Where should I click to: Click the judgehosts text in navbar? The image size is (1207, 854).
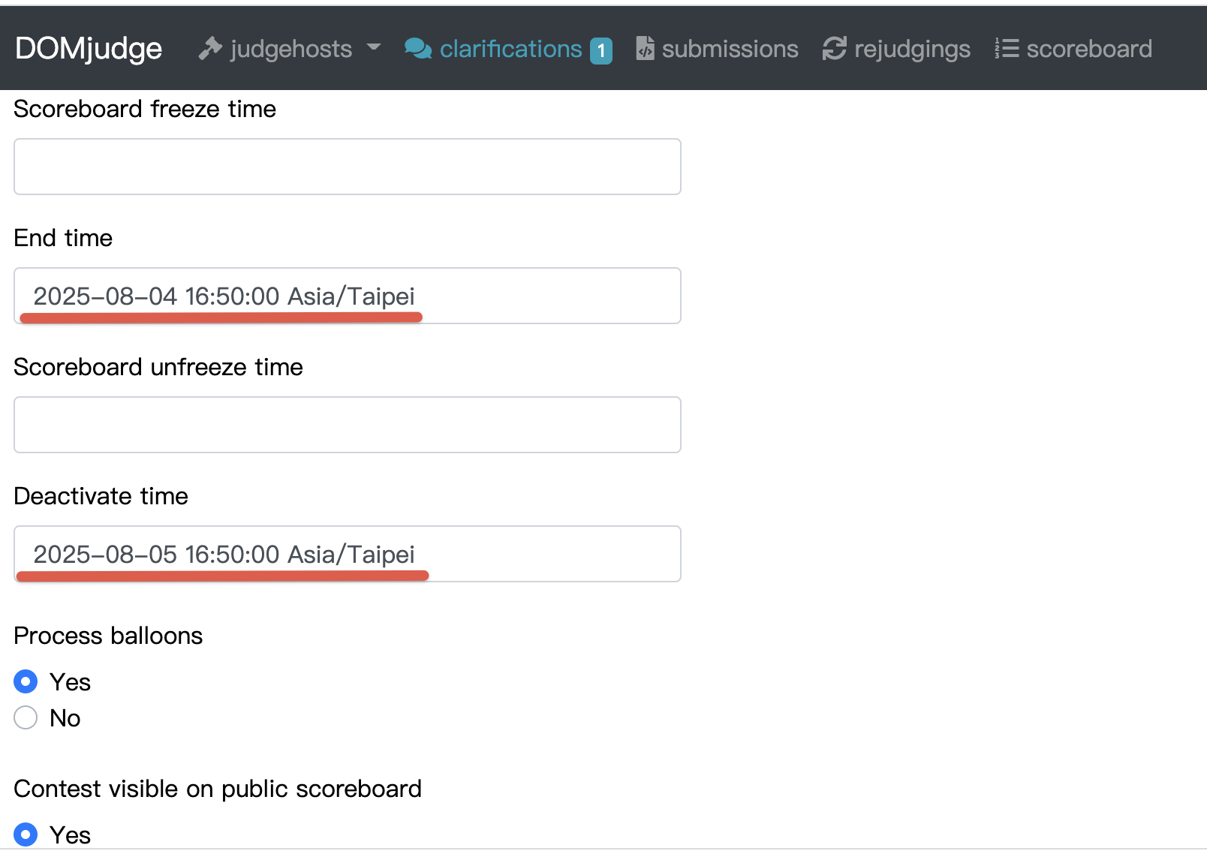pyautogui.click(x=291, y=49)
